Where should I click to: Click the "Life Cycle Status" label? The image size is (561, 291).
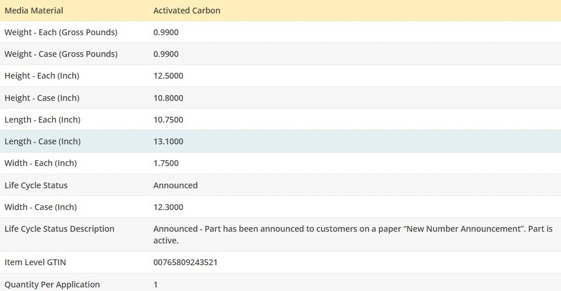(x=36, y=185)
